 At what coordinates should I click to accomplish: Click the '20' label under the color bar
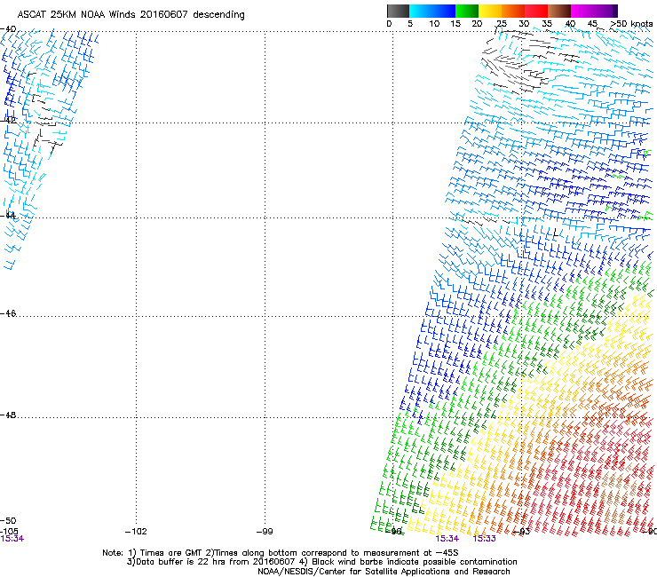(x=477, y=24)
